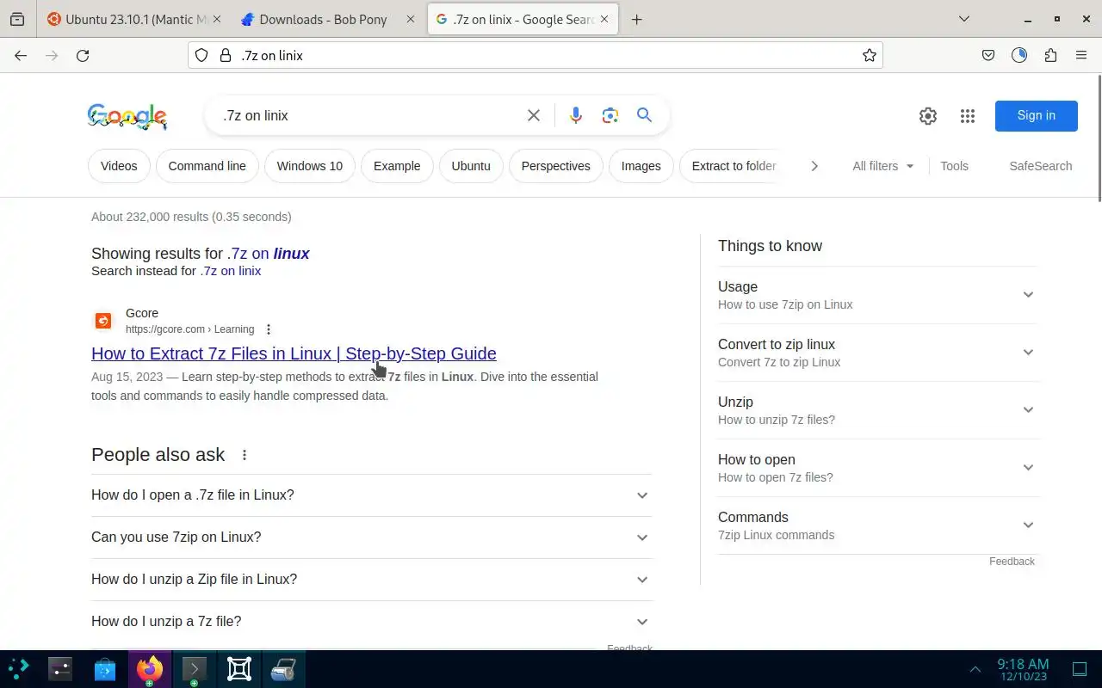This screenshot has height=688, width=1102.
Task: Open Firefox View at tab bar start
Action: click(x=17, y=19)
